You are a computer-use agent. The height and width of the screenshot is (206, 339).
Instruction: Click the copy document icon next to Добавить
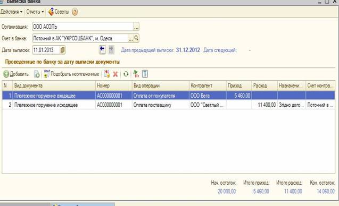point(37,74)
